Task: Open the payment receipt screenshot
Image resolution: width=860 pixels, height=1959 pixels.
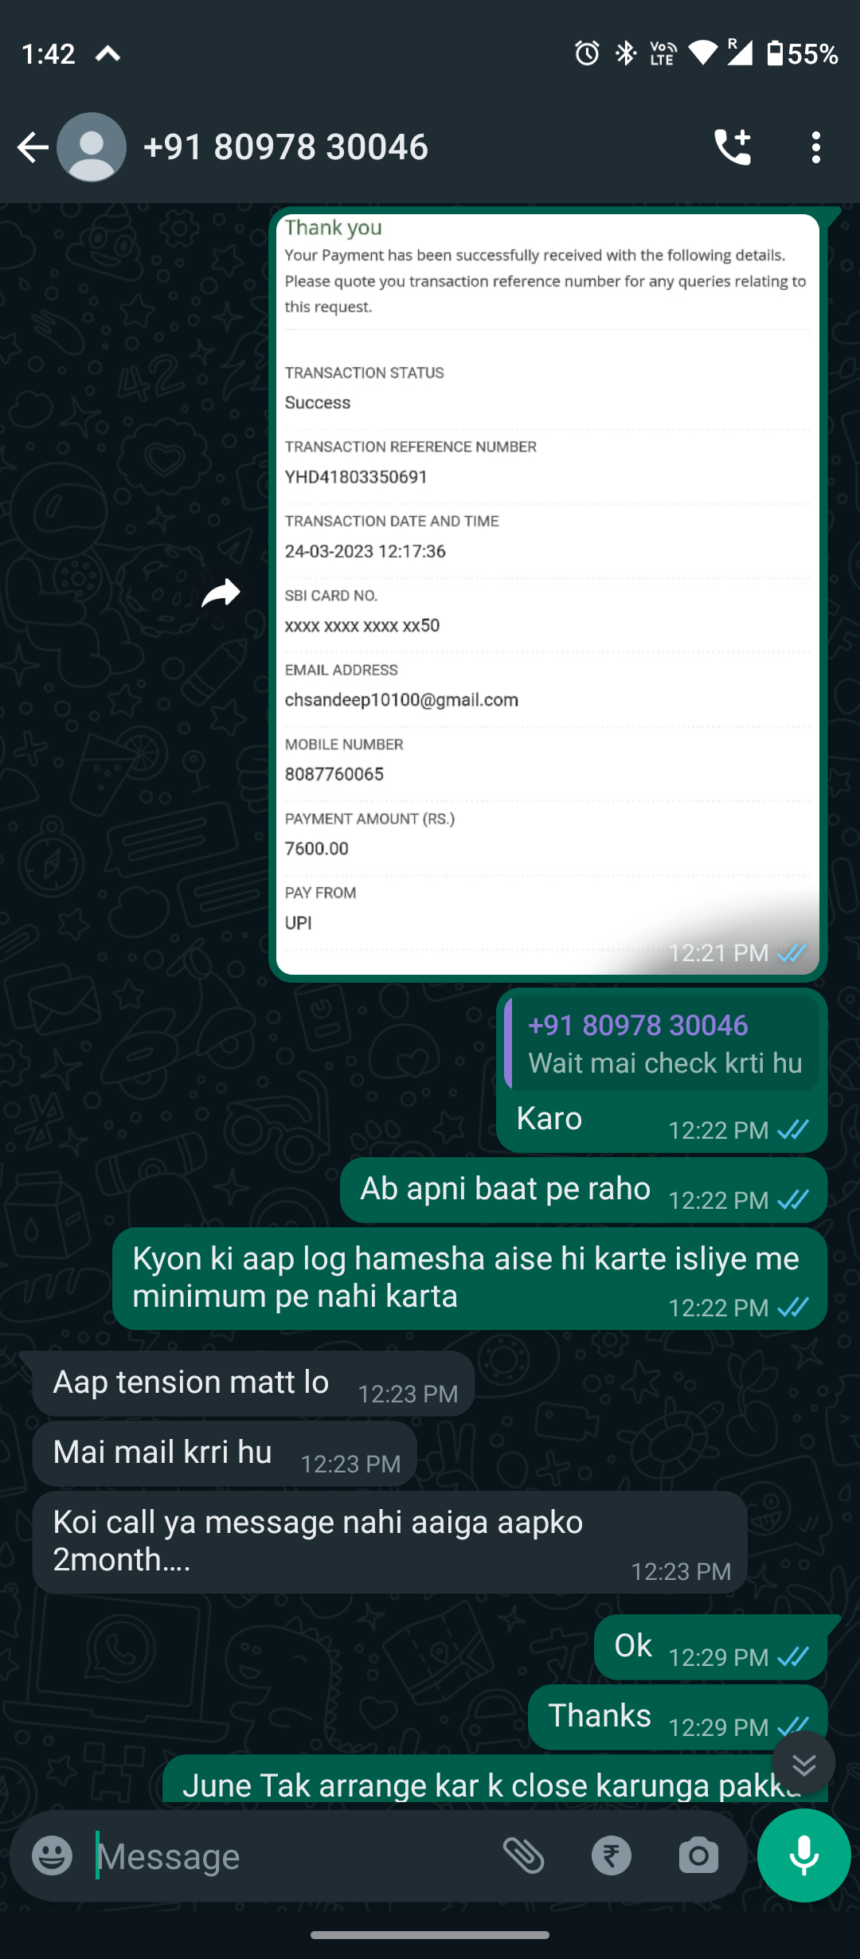Action: coord(548,594)
